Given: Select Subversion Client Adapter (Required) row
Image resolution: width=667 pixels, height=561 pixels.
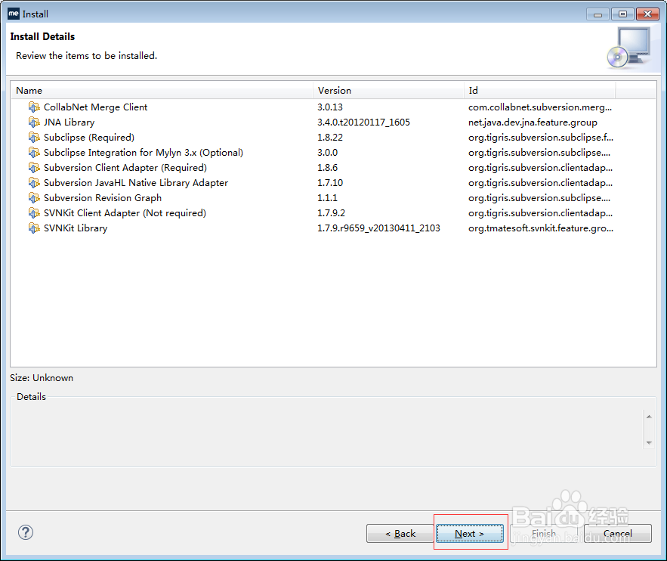Looking at the screenshot, I should click(x=125, y=168).
